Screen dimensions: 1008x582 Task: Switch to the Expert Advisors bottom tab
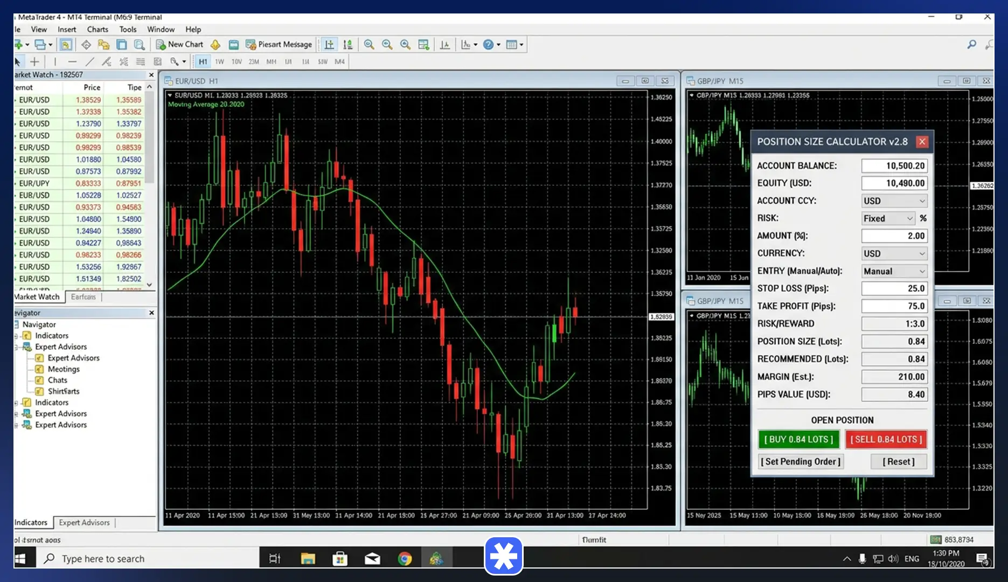coord(84,523)
